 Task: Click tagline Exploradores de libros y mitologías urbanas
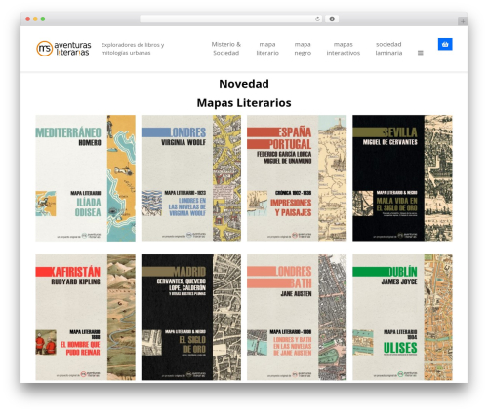133,49
